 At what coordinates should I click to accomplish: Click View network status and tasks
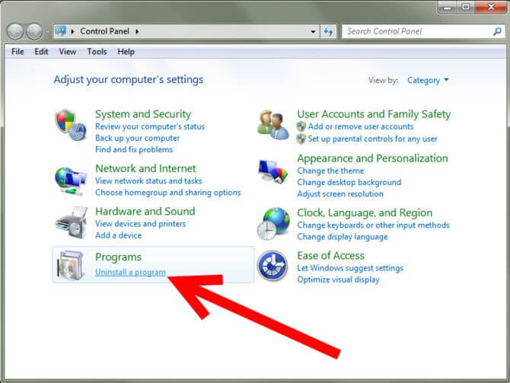[x=148, y=181]
